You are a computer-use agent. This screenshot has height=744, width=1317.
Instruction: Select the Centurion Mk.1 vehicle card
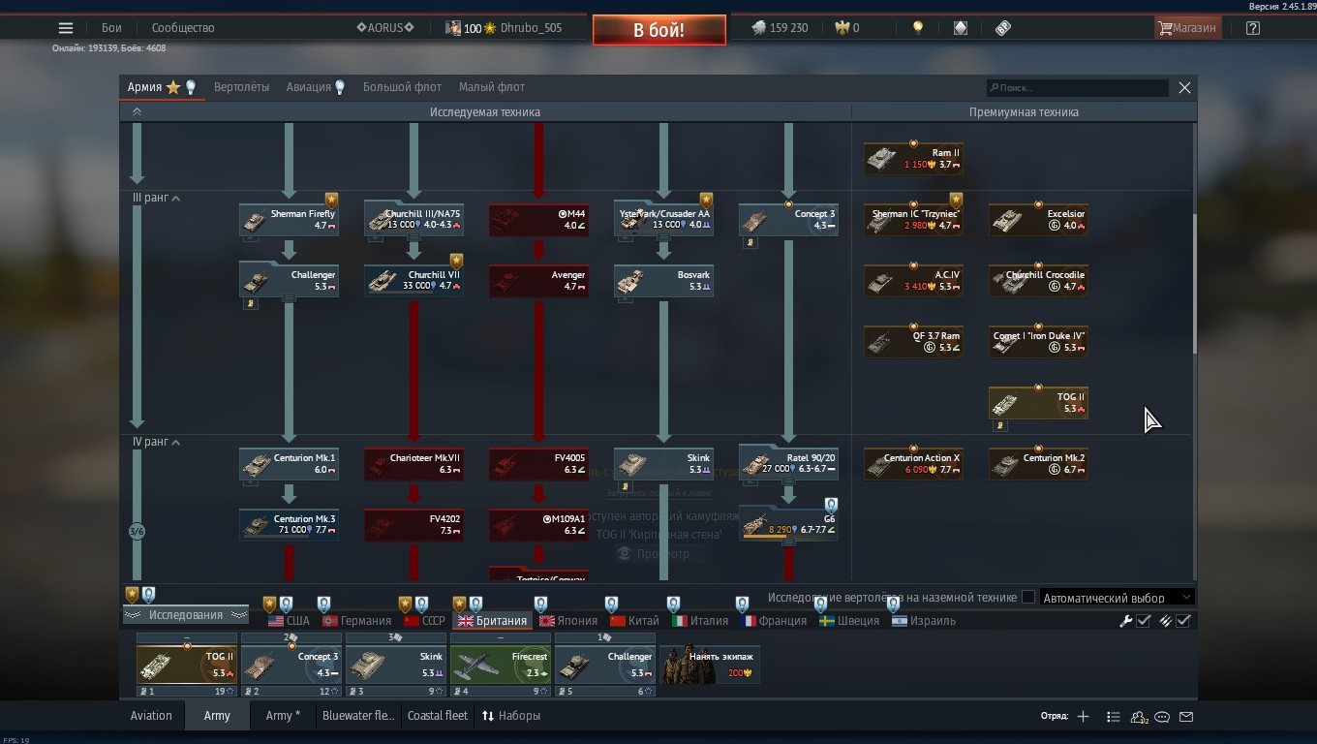pos(289,464)
